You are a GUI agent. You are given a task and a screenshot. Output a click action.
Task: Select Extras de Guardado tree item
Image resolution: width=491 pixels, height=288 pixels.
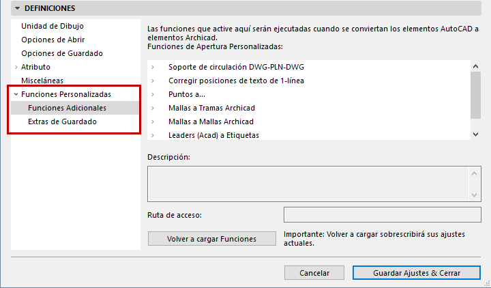(62, 121)
